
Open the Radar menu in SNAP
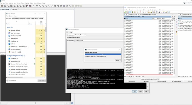coord(31,3)
